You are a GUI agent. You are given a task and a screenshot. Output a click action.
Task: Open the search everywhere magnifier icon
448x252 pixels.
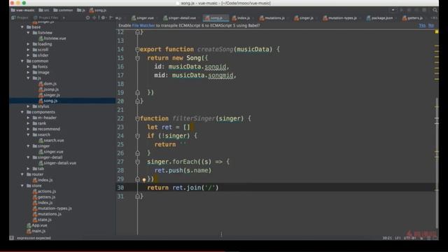pos(435,10)
